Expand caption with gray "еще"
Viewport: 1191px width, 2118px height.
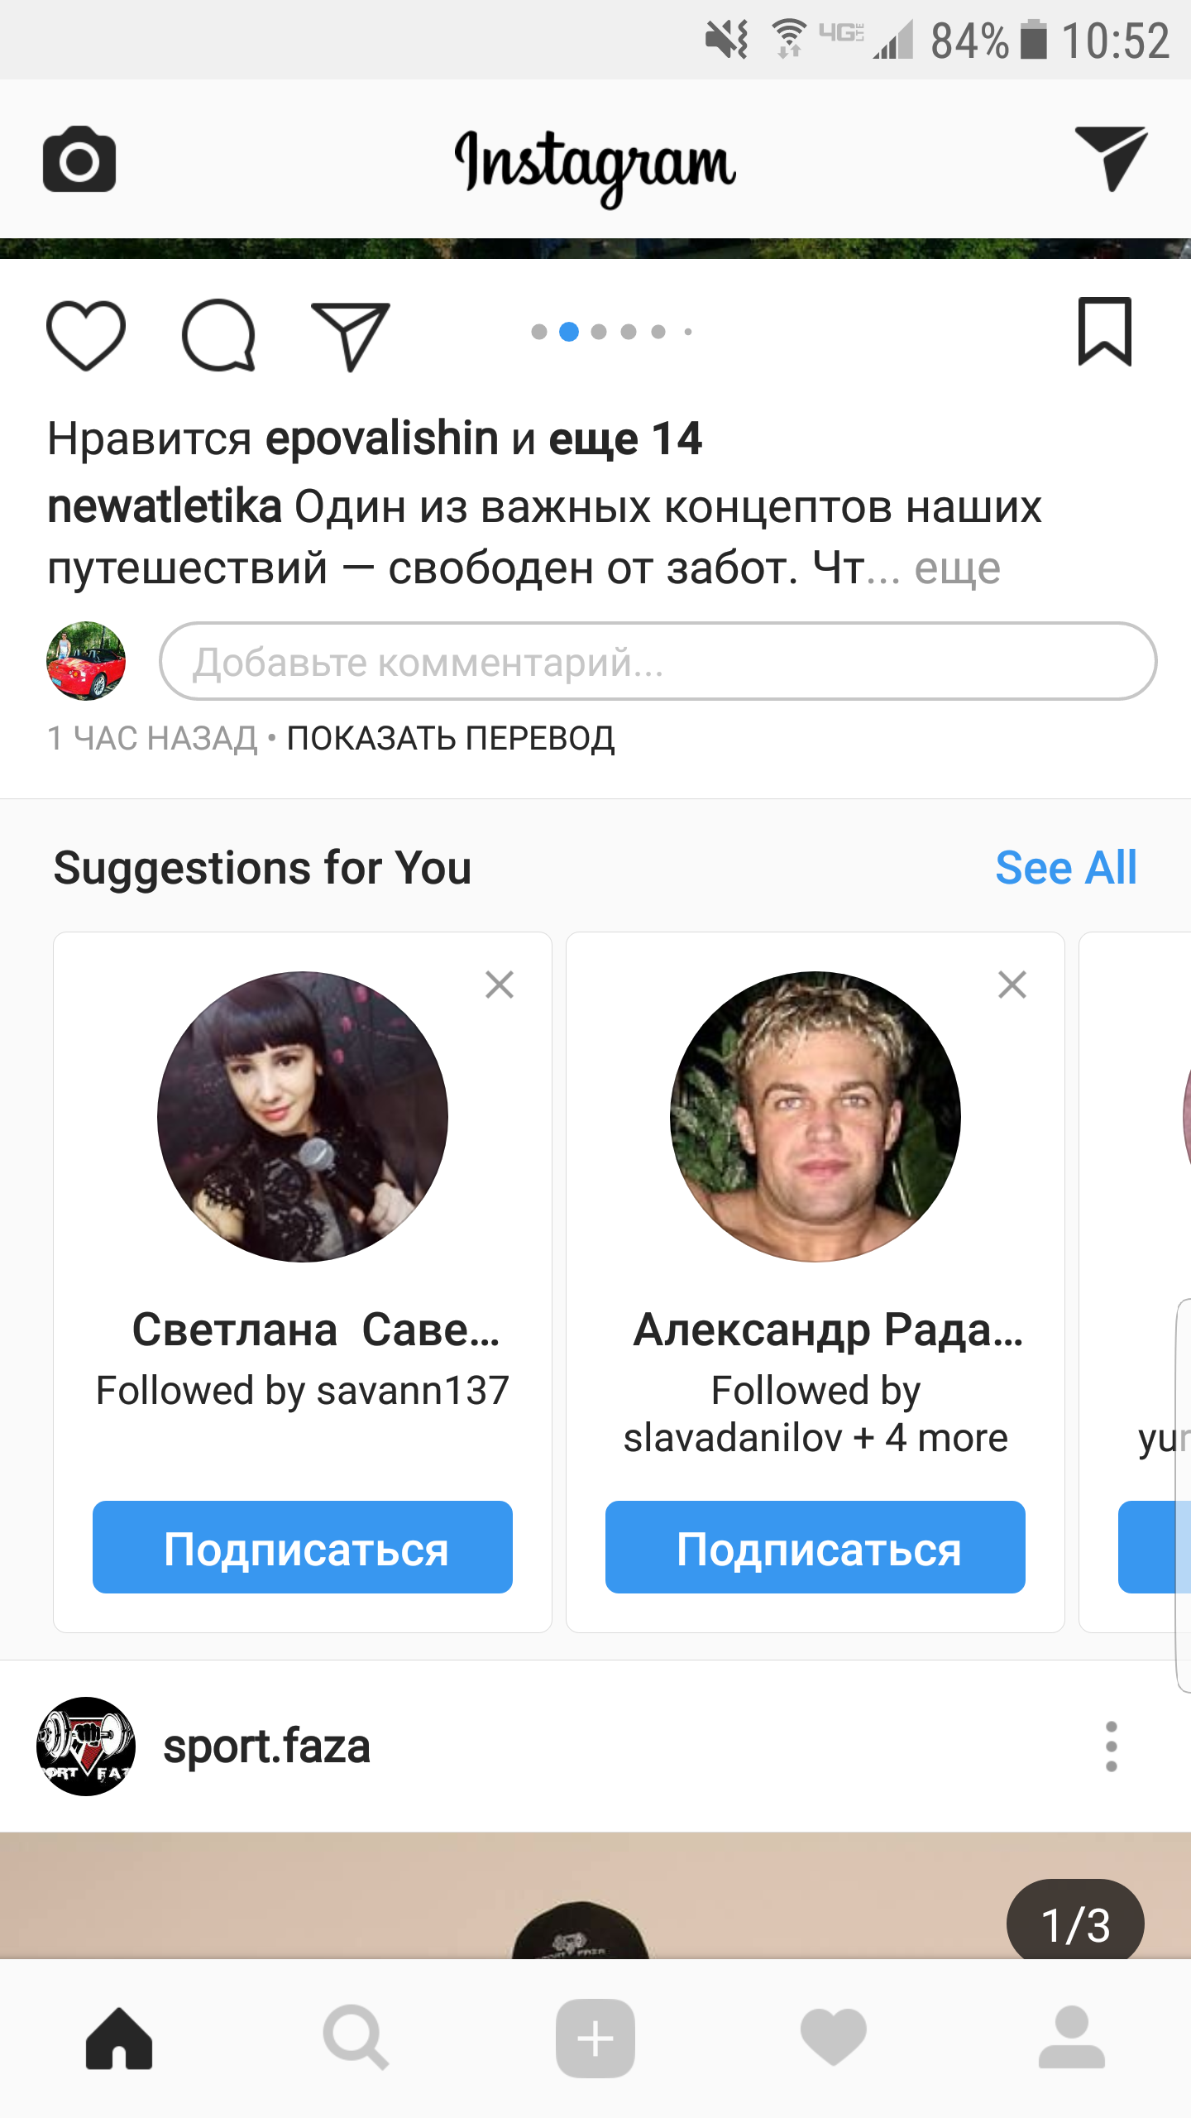pos(957,568)
